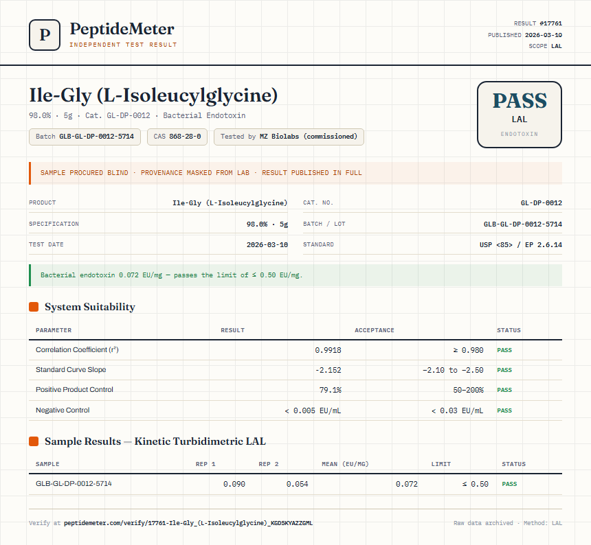Click the LIMIT column header

[441, 464]
